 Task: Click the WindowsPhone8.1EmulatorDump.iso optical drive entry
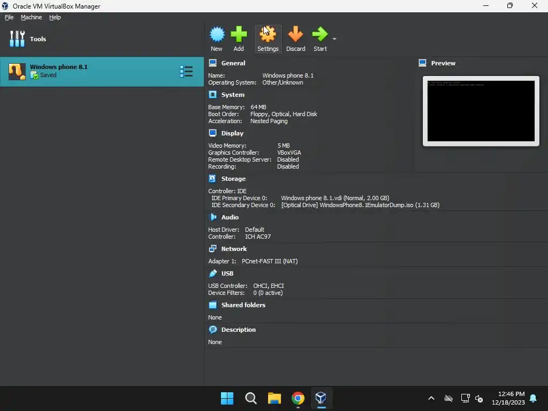360,205
